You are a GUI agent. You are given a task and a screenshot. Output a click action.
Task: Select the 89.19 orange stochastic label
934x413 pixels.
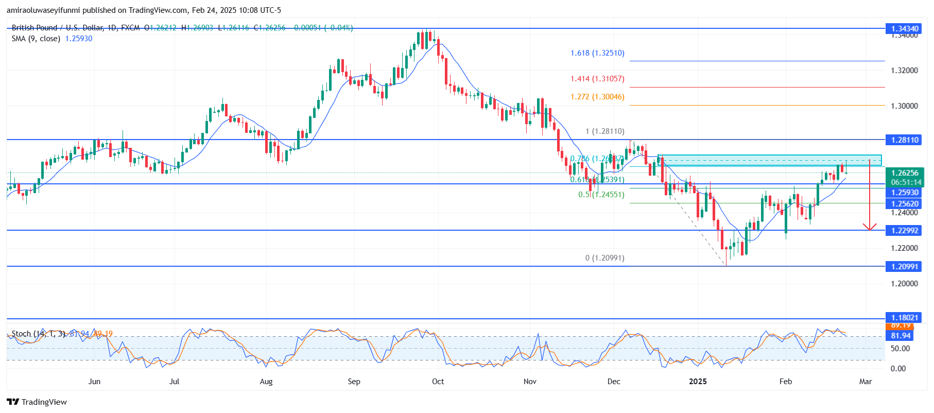(x=900, y=325)
